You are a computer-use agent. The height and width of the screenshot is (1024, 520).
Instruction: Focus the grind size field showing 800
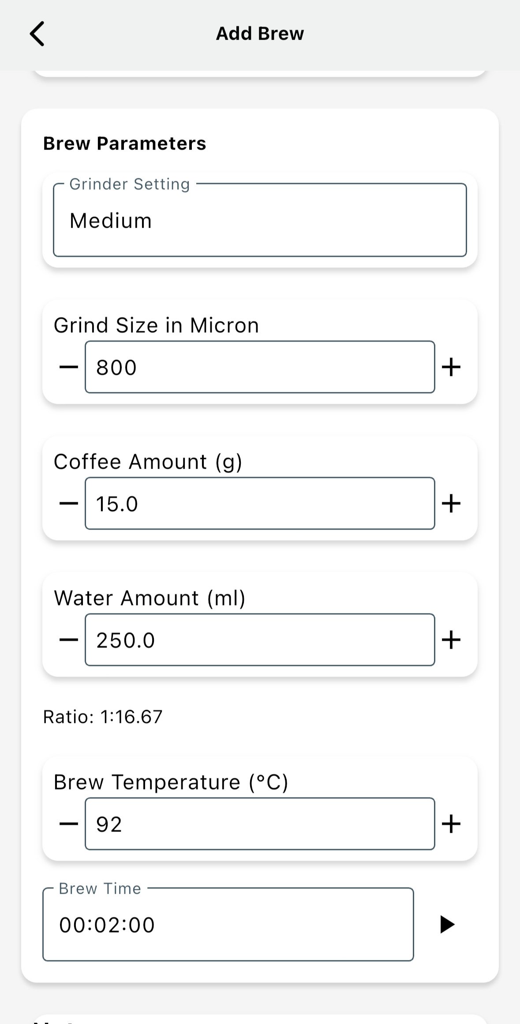260,367
